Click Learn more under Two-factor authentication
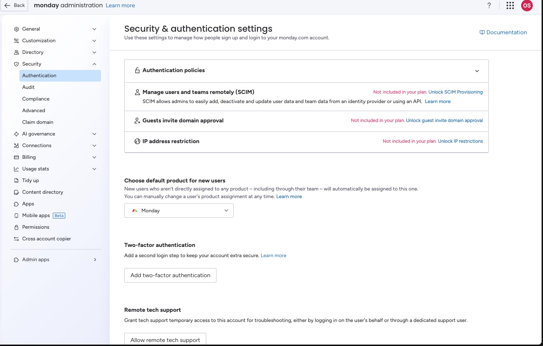 (274, 256)
